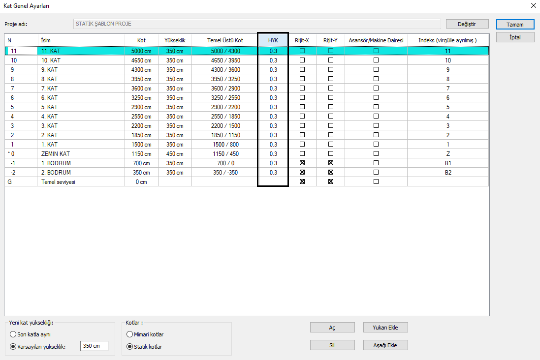Click the default height 350 cm field
Viewport: 540px width, 360px height.
[x=94, y=346]
